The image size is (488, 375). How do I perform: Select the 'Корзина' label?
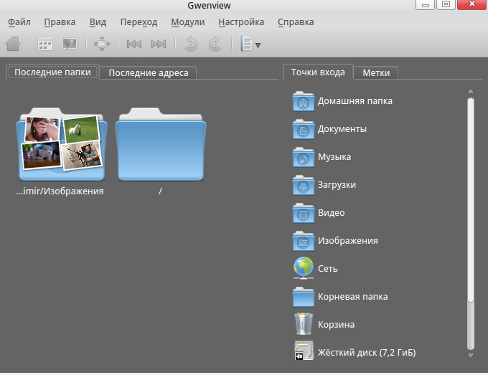point(336,325)
